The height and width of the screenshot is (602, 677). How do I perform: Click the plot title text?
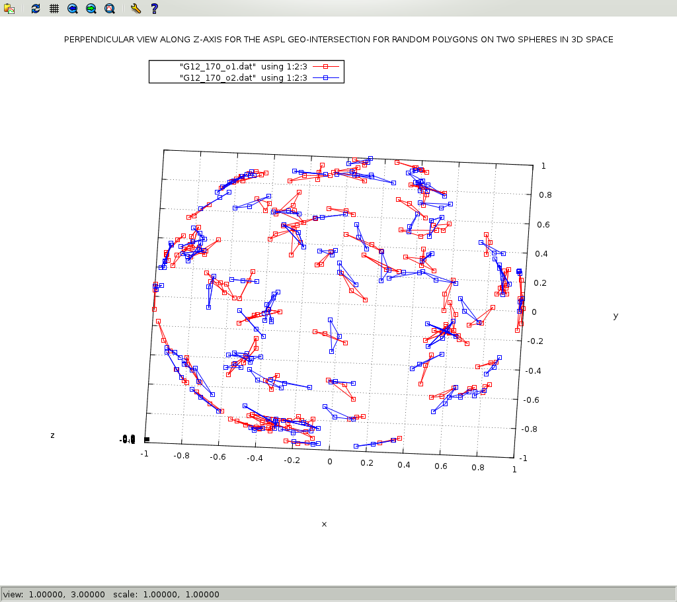tap(338, 40)
